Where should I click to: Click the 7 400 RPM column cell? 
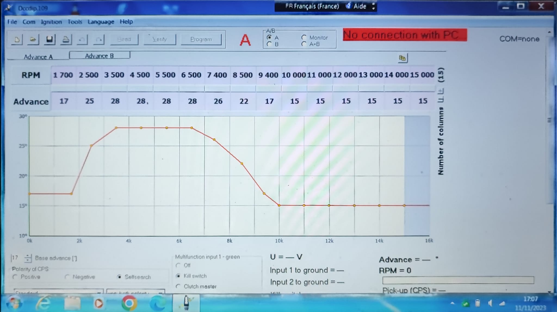point(217,75)
